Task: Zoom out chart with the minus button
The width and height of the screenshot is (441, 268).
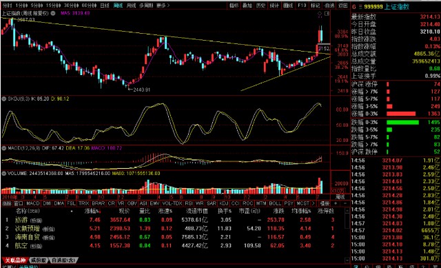Action: [x=345, y=203]
